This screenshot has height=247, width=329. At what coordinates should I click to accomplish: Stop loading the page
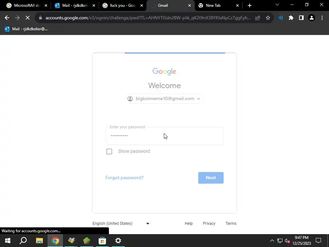point(28,18)
